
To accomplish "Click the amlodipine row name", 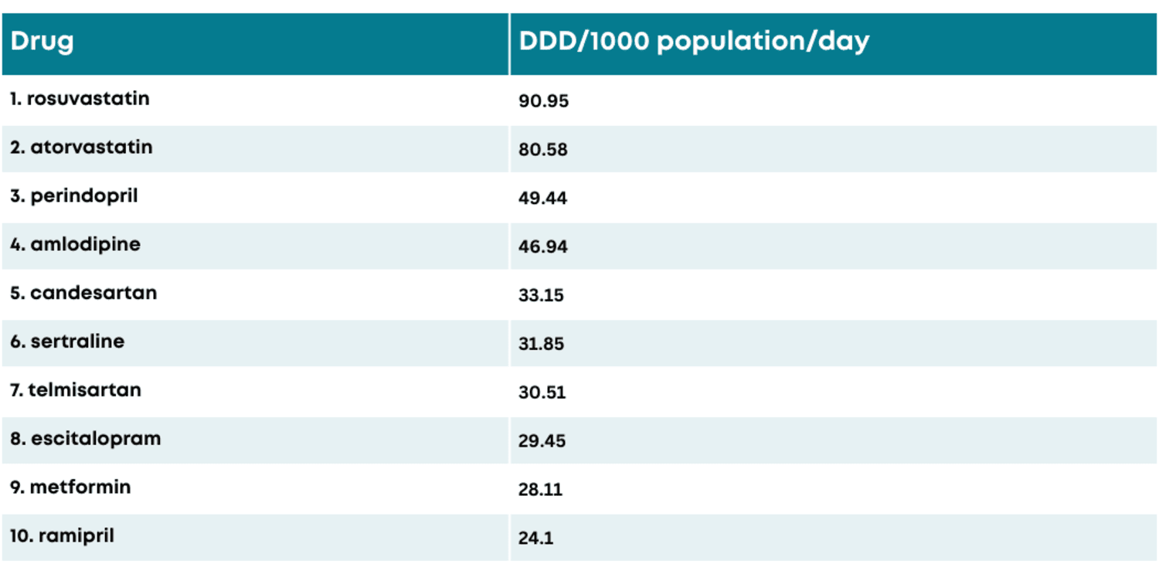I will click(x=75, y=244).
